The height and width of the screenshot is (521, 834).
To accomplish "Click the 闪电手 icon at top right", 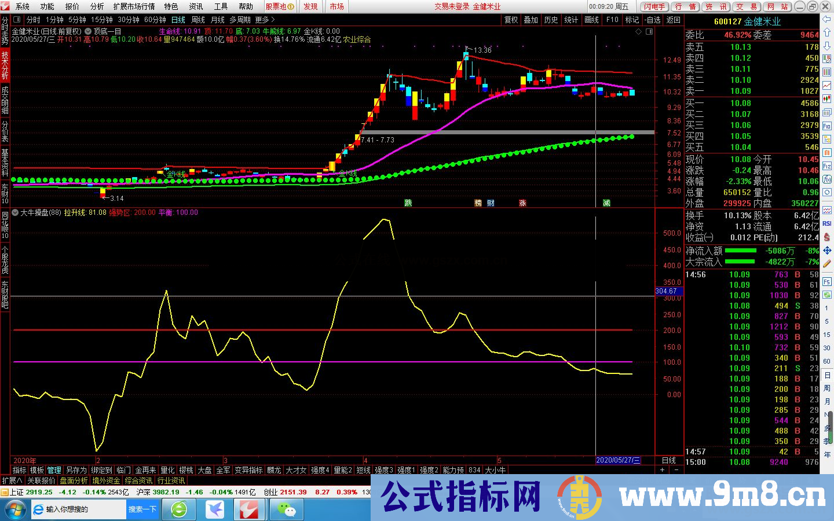I will click(655, 6).
